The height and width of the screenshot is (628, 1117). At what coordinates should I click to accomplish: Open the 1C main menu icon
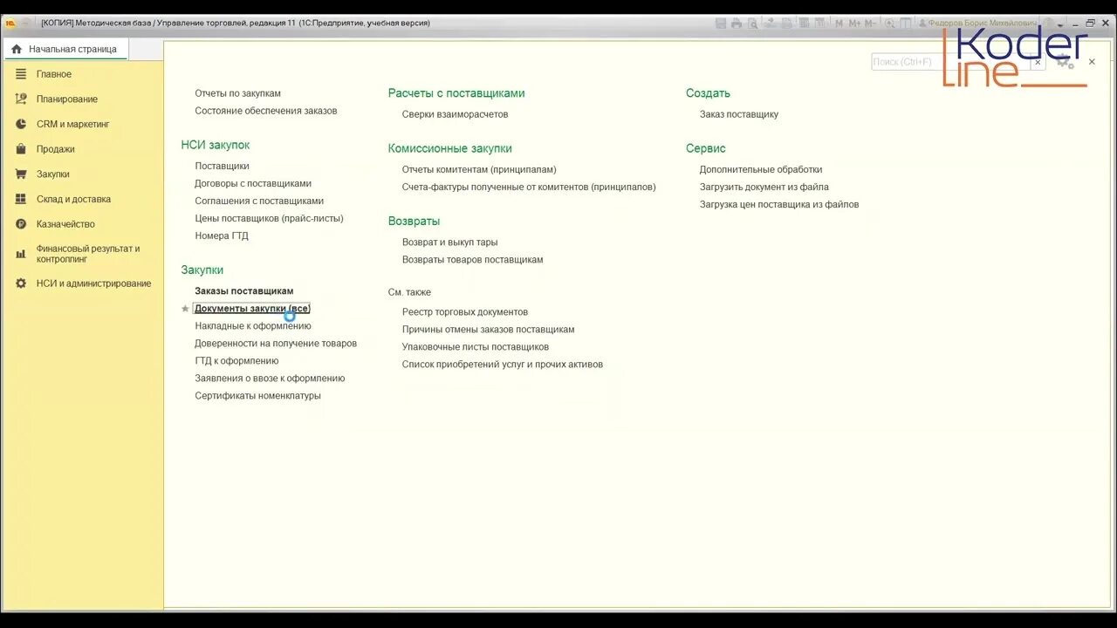pyautogui.click(x=10, y=23)
